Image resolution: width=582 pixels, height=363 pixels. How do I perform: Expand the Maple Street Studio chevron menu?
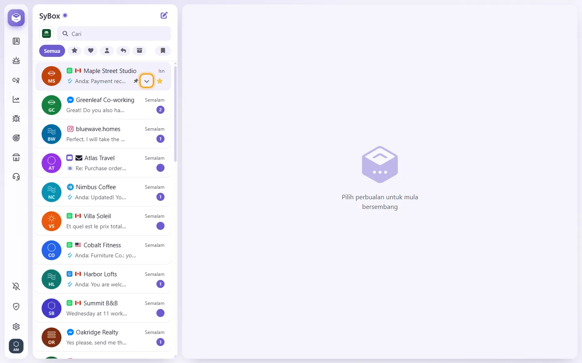[x=147, y=81]
